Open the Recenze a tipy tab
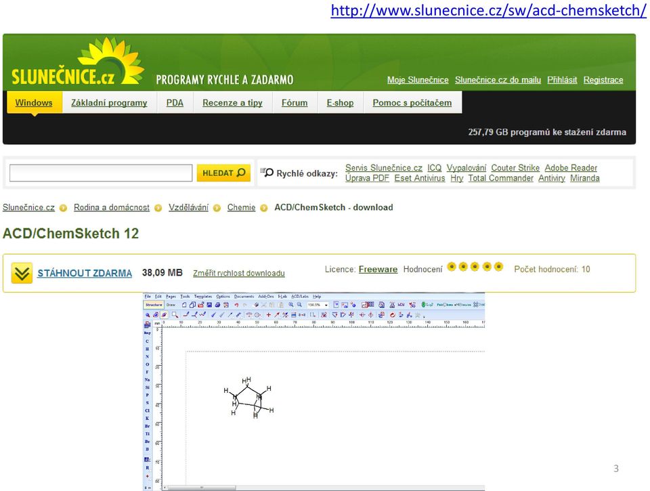 pyautogui.click(x=232, y=102)
